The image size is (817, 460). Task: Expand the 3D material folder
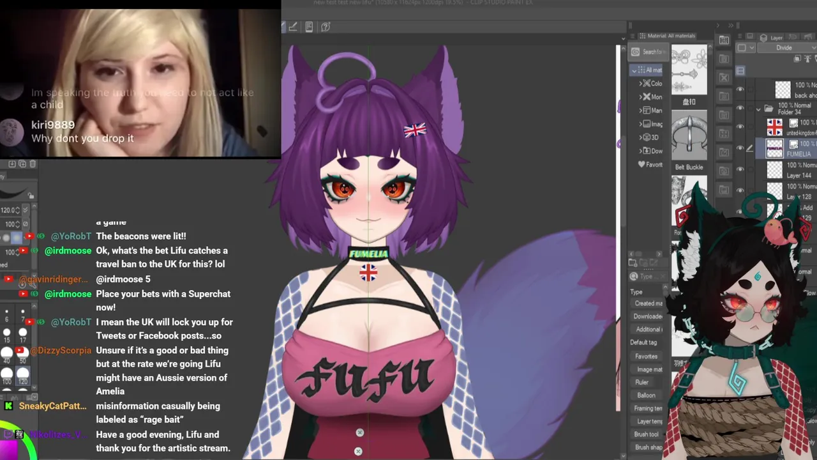[640, 137]
